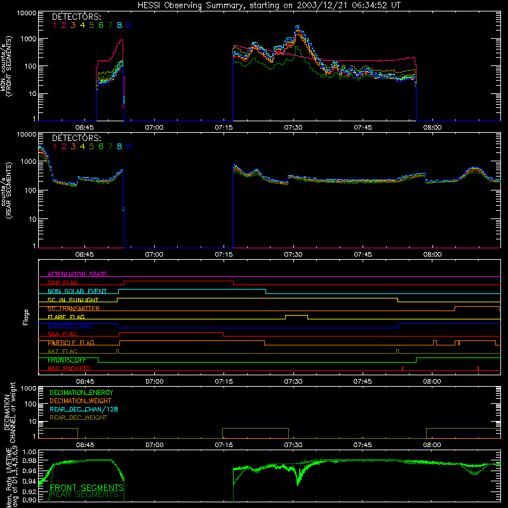508x508 pixels.
Task: Select detector 5 in the rear segments legend
Action: [x=91, y=147]
